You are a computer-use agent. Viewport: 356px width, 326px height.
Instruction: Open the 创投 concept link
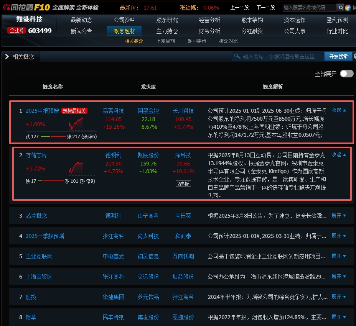tap(31, 297)
